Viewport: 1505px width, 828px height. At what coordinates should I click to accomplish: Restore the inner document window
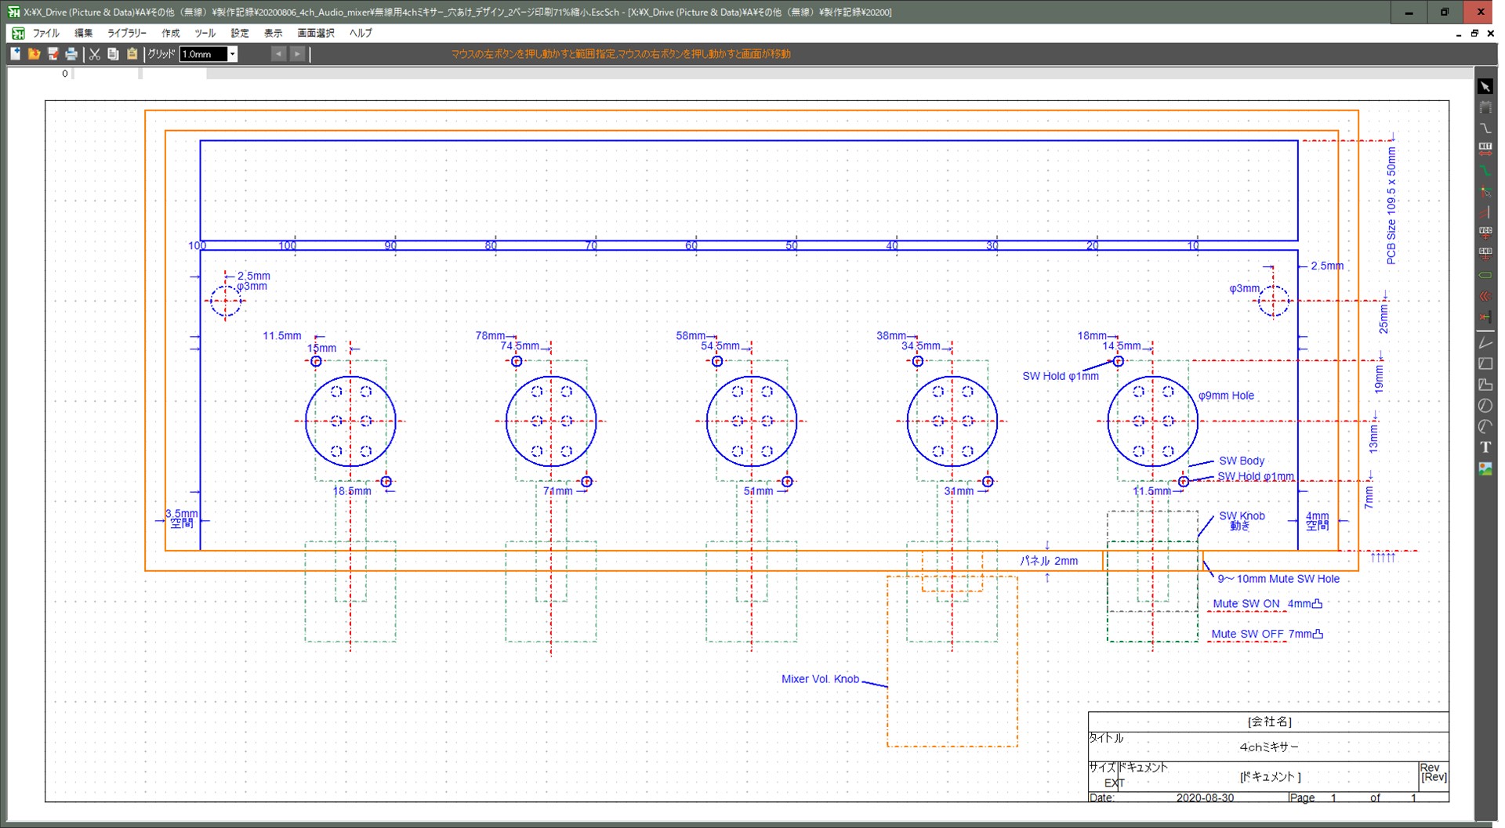click(x=1474, y=33)
